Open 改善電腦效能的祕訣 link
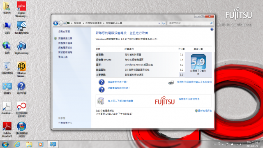The width and height of the screenshot is (263, 148). (119, 88)
